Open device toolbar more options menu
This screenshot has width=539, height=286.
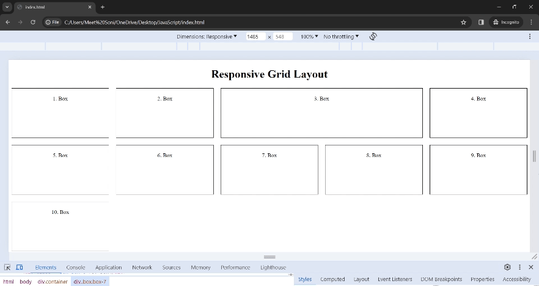tap(530, 37)
